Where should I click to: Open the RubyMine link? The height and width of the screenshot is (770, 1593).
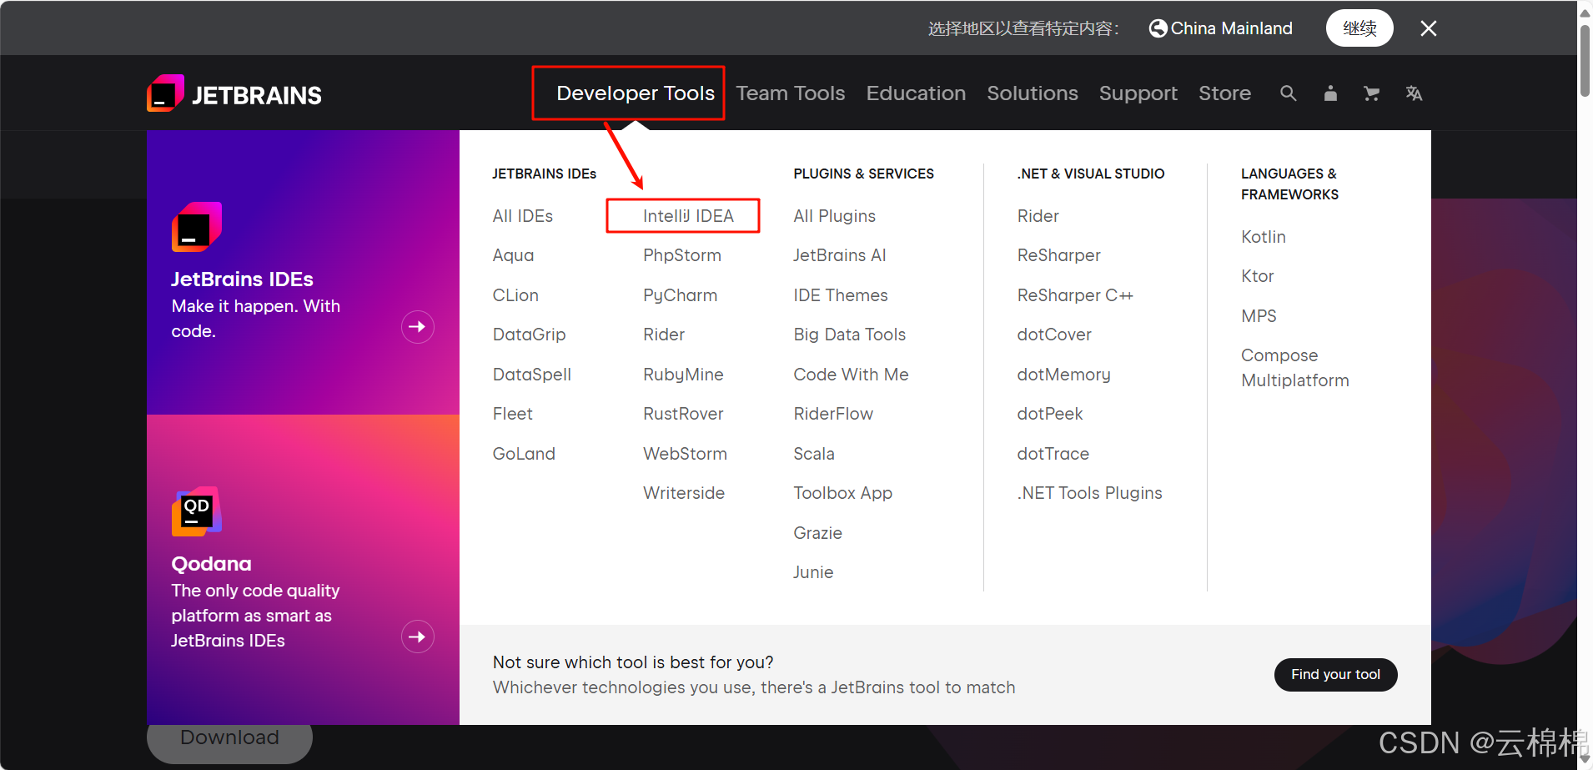pyautogui.click(x=683, y=375)
